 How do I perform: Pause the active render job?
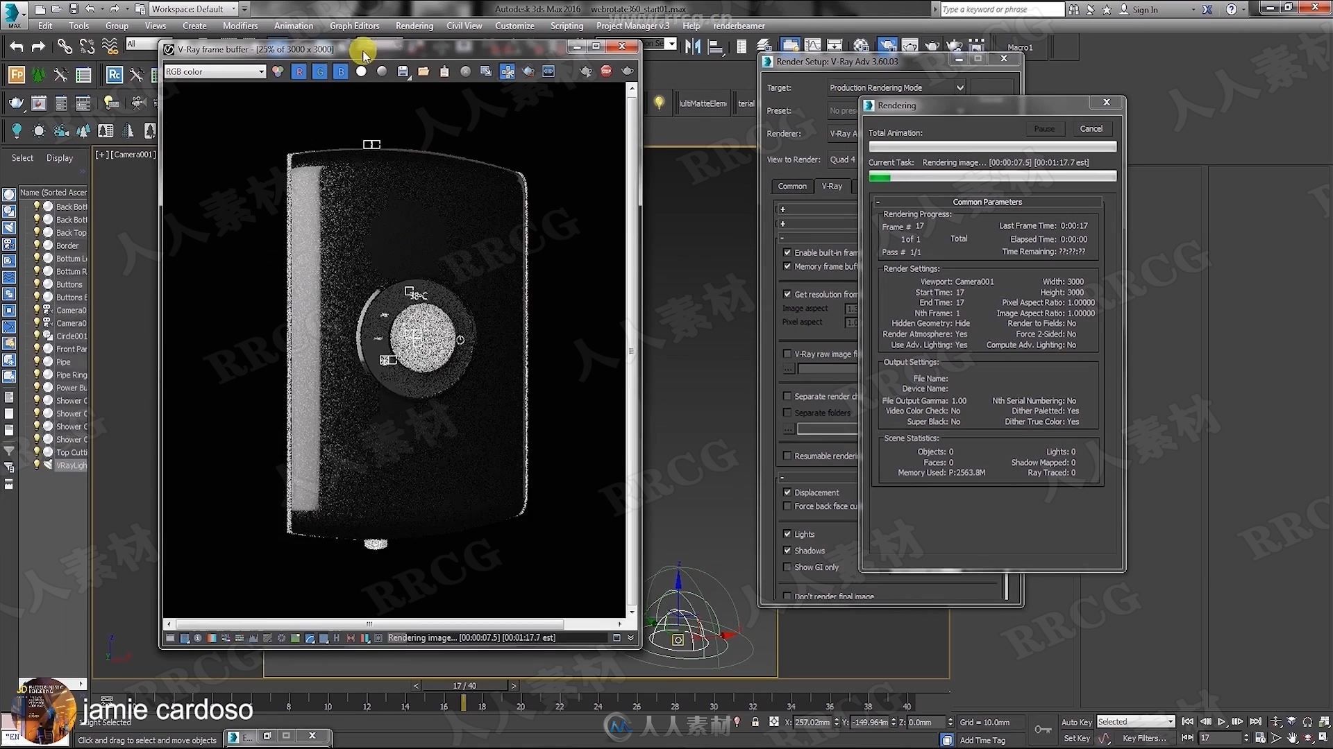tap(1043, 128)
